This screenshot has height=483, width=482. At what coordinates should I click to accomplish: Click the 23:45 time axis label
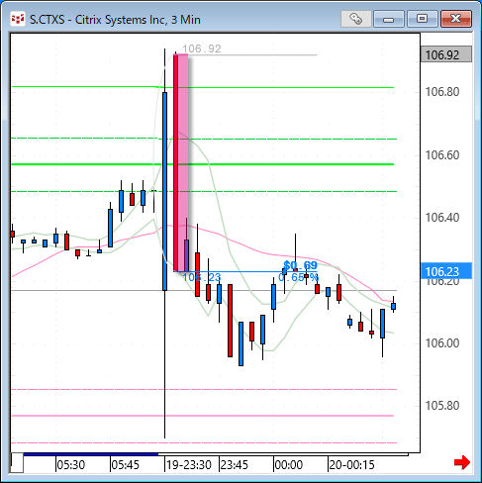coord(235,465)
